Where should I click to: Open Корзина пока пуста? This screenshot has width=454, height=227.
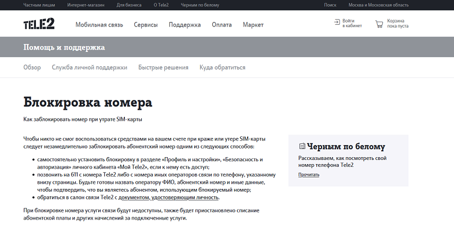click(398, 24)
